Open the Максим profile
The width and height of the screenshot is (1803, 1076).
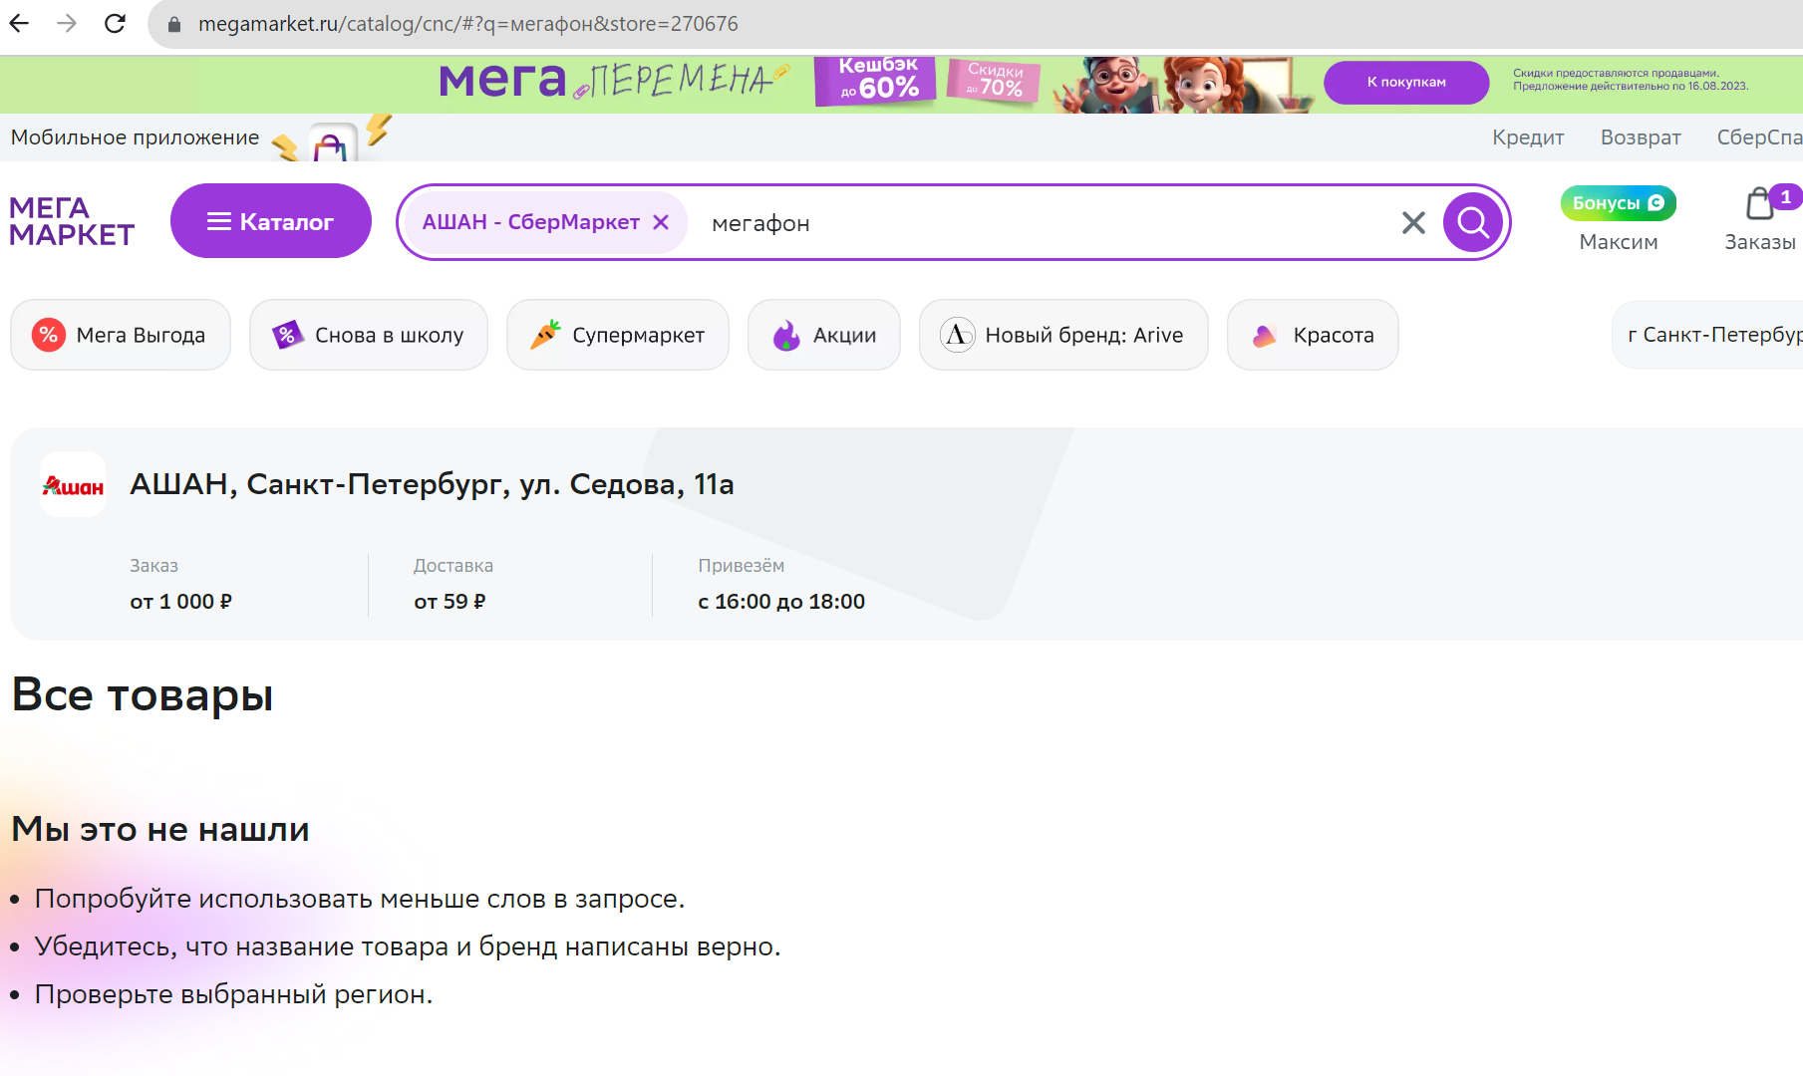(x=1619, y=242)
